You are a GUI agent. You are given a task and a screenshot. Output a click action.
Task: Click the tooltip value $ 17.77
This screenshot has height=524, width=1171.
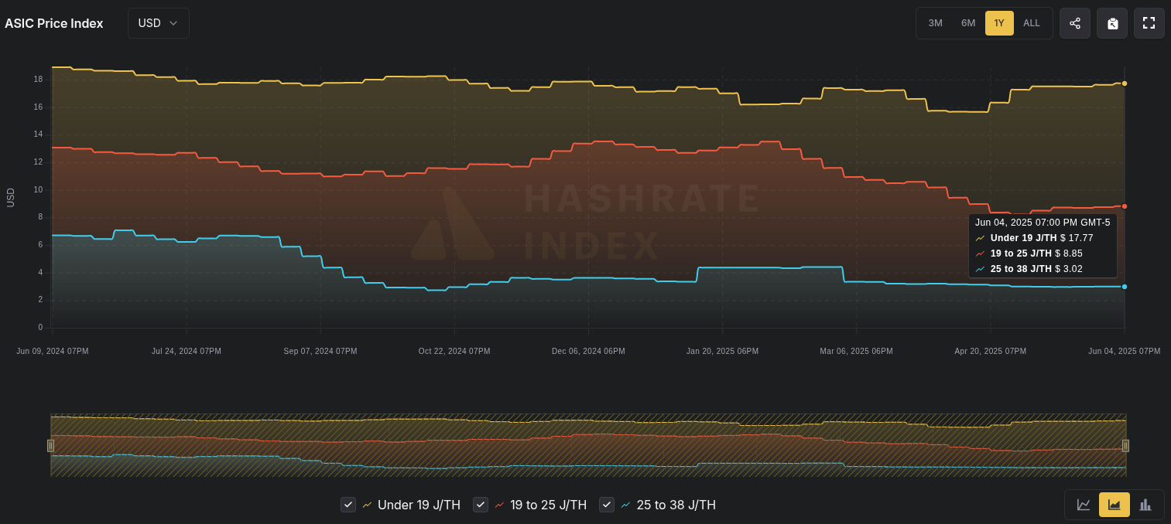(x=1077, y=238)
